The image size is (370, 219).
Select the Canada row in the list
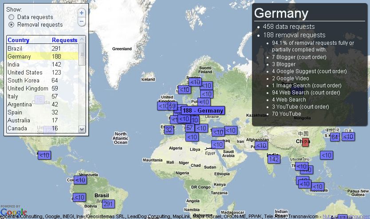tap(43, 128)
